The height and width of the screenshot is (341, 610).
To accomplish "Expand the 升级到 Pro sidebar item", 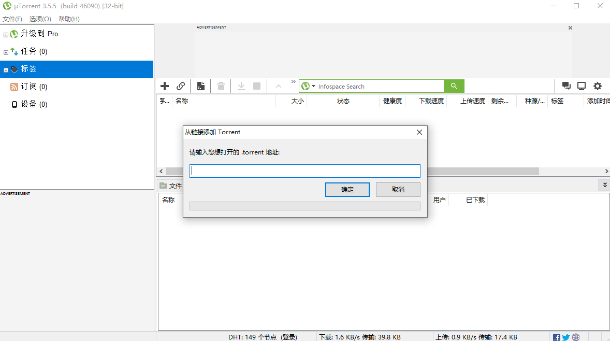I will click(5, 34).
